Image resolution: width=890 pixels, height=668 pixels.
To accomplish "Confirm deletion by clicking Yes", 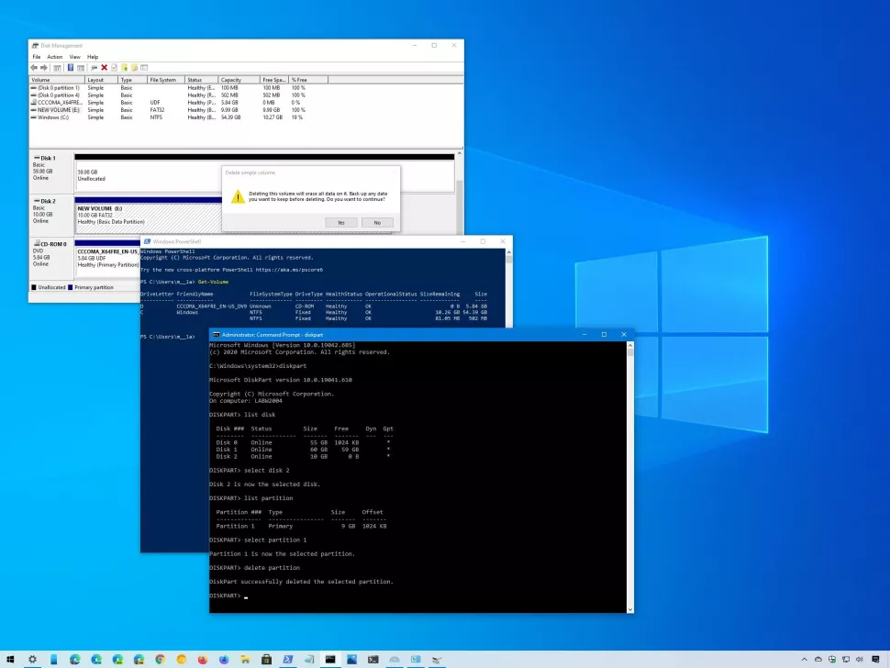I will click(x=341, y=223).
